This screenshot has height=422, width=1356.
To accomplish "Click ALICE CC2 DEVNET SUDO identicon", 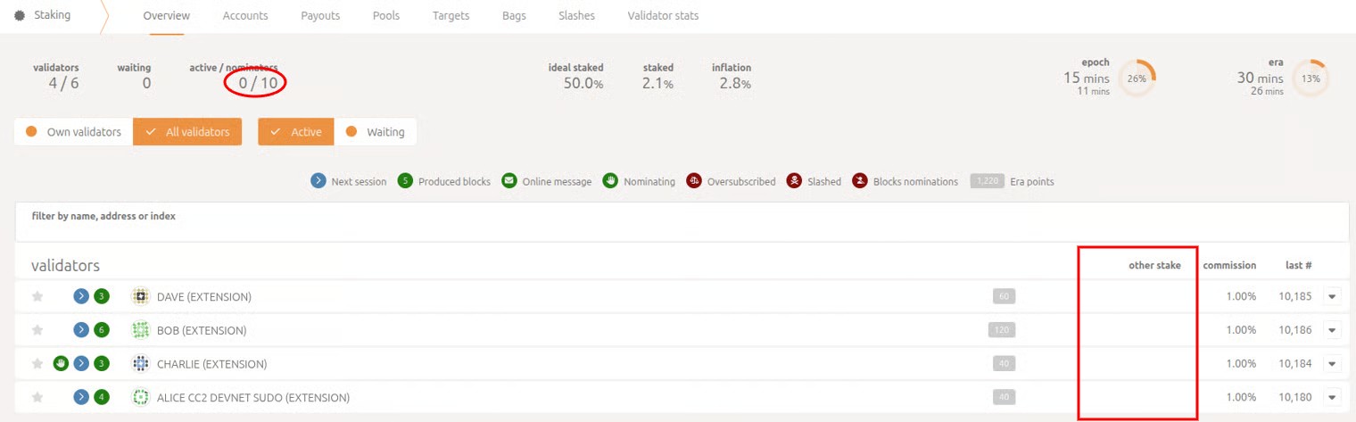I will pos(140,397).
